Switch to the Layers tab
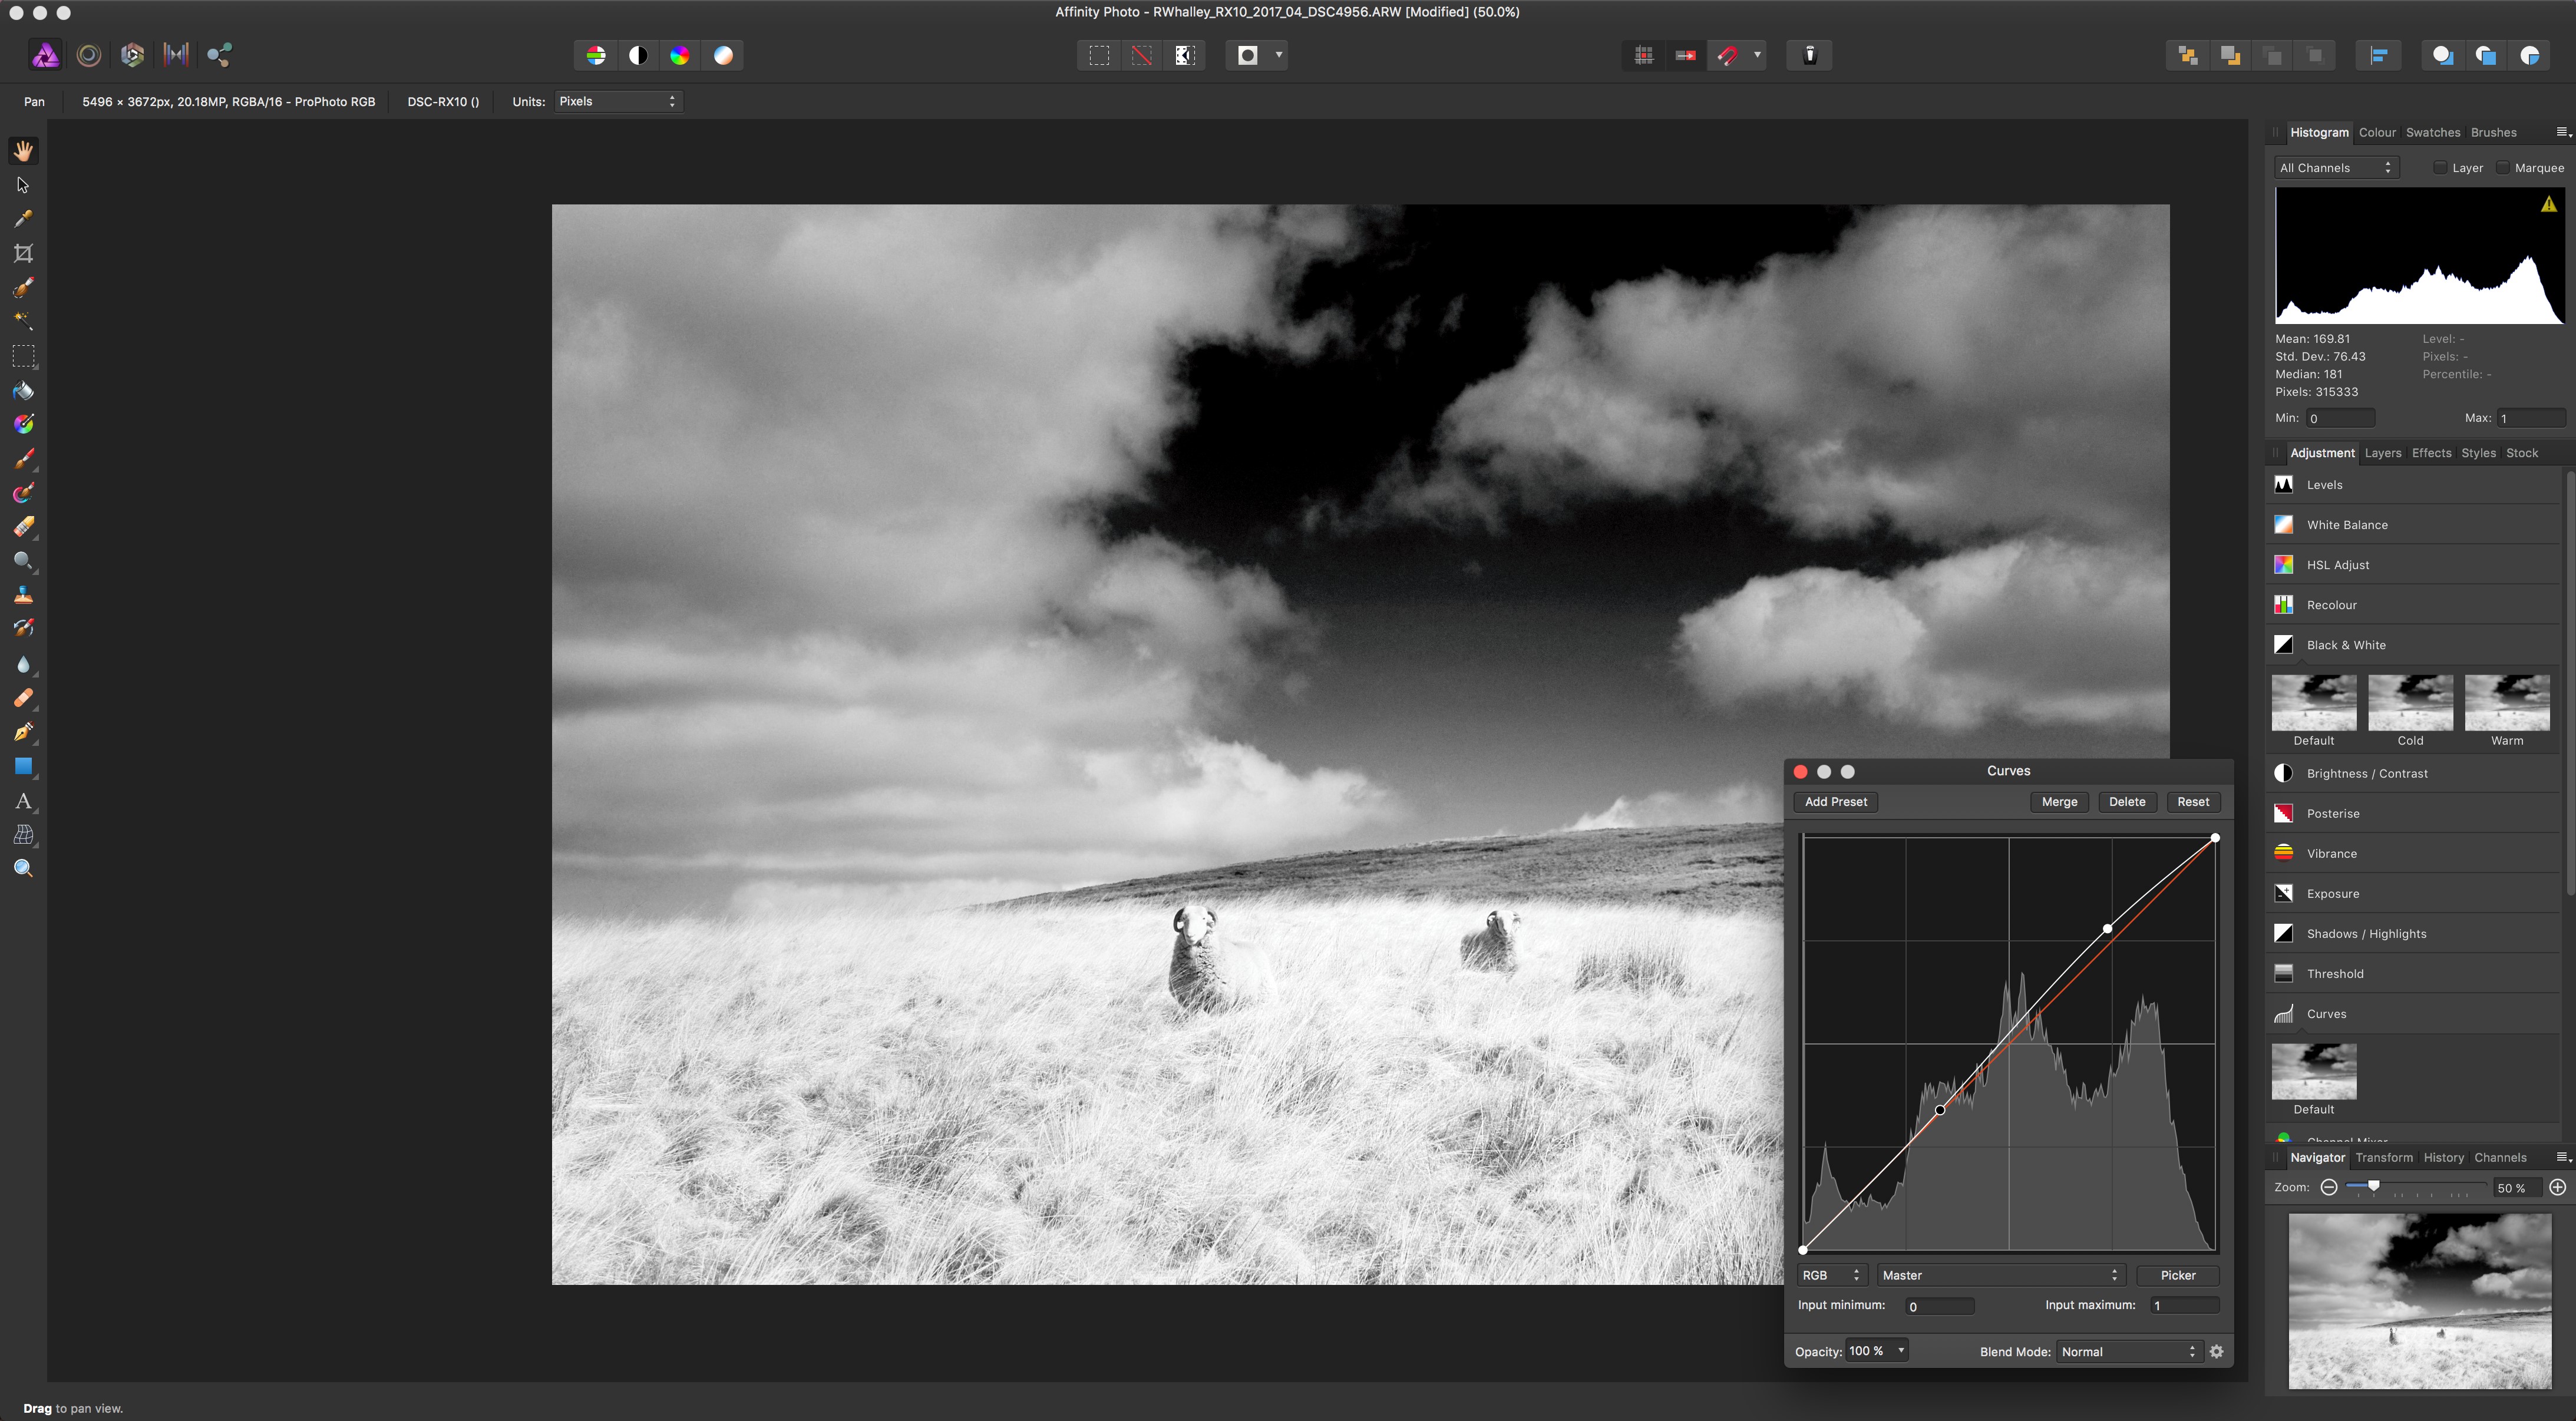The width and height of the screenshot is (2576, 1421). (2382, 453)
